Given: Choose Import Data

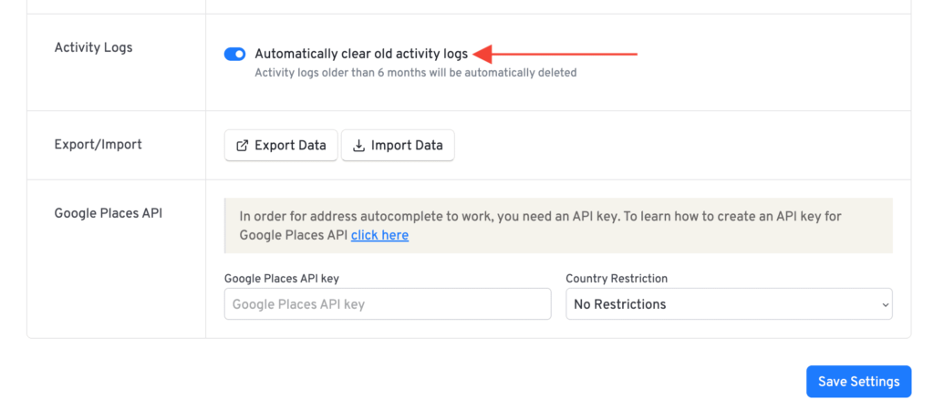Looking at the screenshot, I should (398, 145).
